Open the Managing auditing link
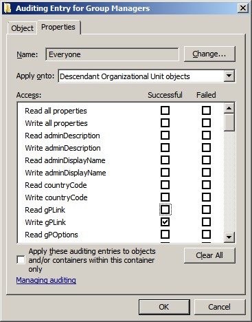Viewport: 252px width, 322px height. pyautogui.click(x=46, y=280)
